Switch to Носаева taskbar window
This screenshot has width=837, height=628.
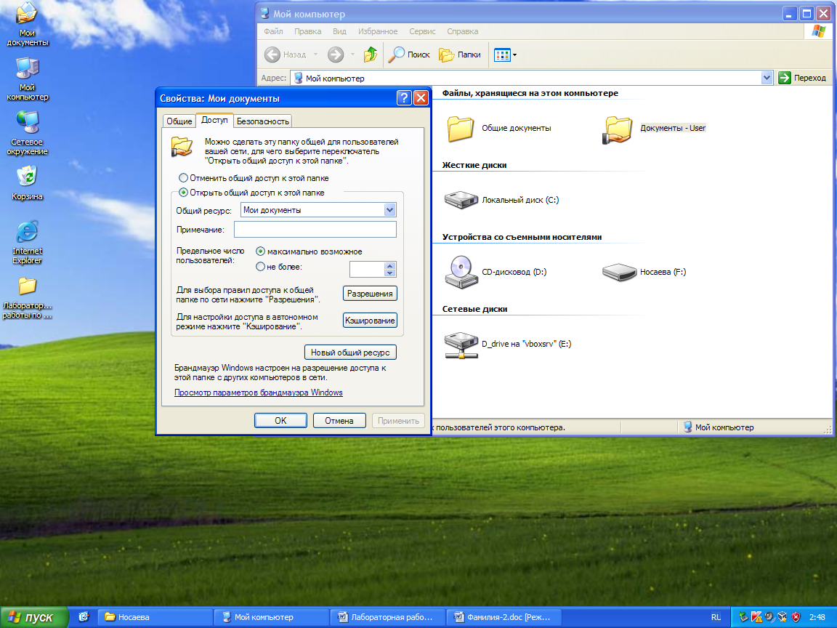click(x=155, y=617)
